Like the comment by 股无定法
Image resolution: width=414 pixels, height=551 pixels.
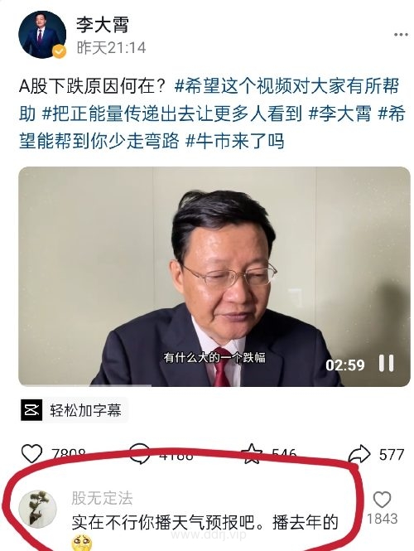click(x=382, y=500)
